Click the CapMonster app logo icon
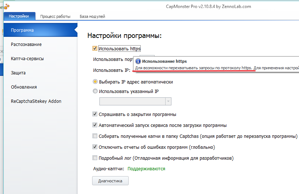299x194 pixels. coord(7,7)
